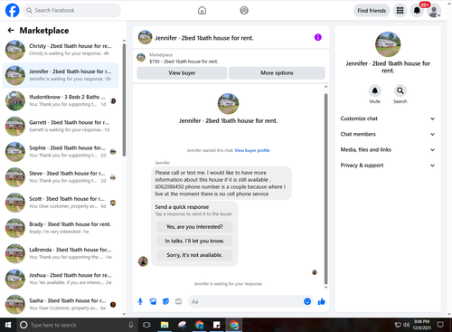Click the network tray icon
The image size is (452, 332).
pyautogui.click(x=398, y=325)
